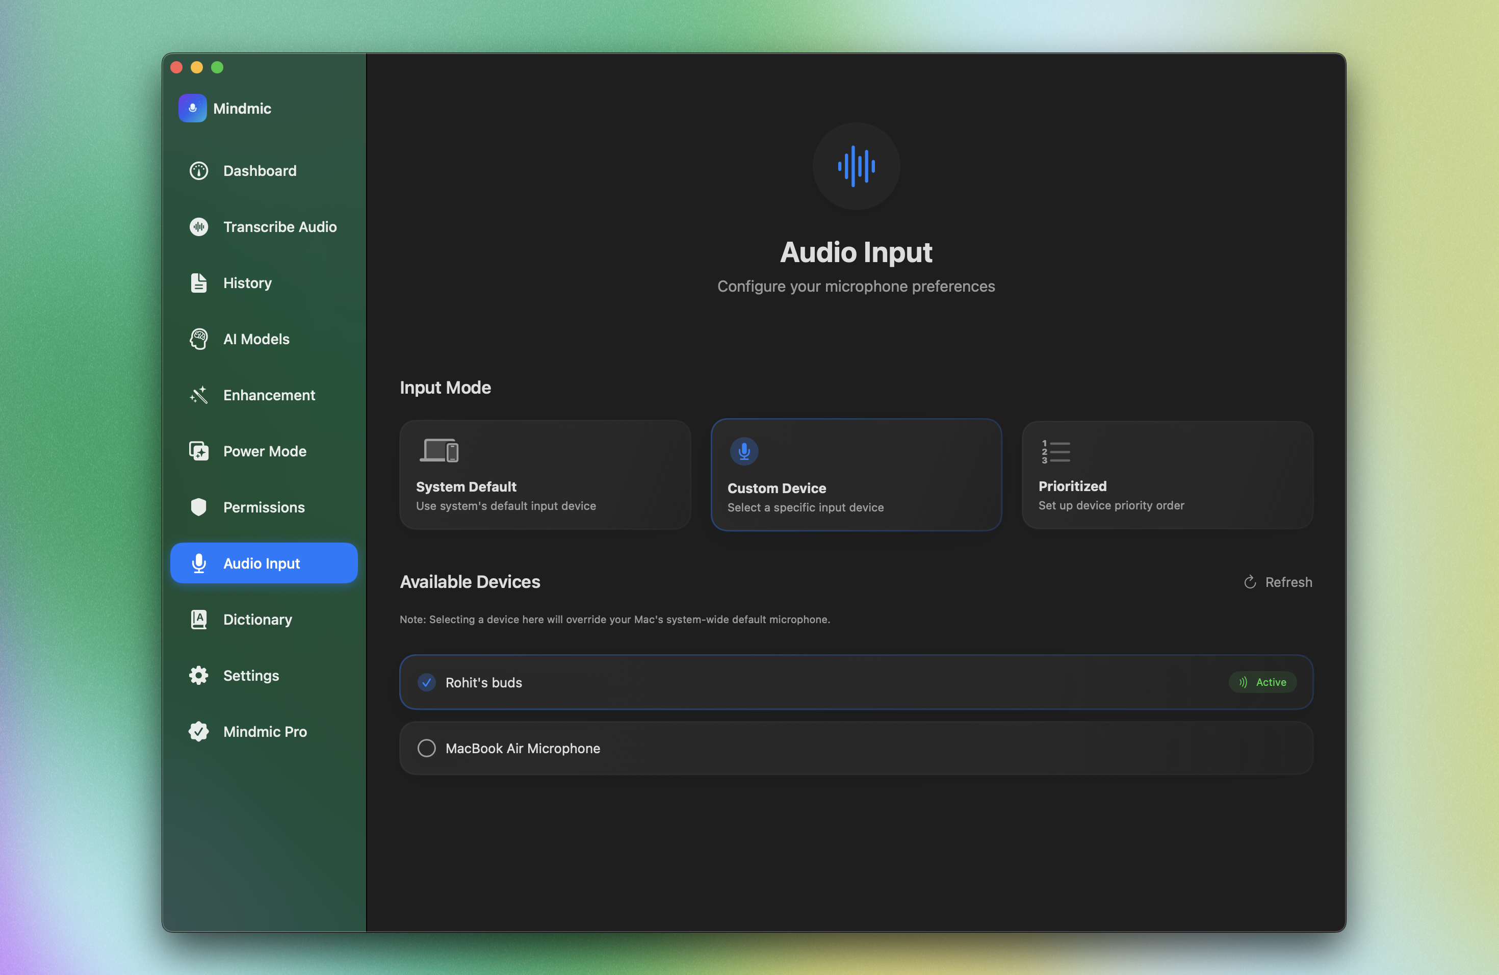Go to the Audio Input sidebar tab
1499x975 pixels.
263,563
